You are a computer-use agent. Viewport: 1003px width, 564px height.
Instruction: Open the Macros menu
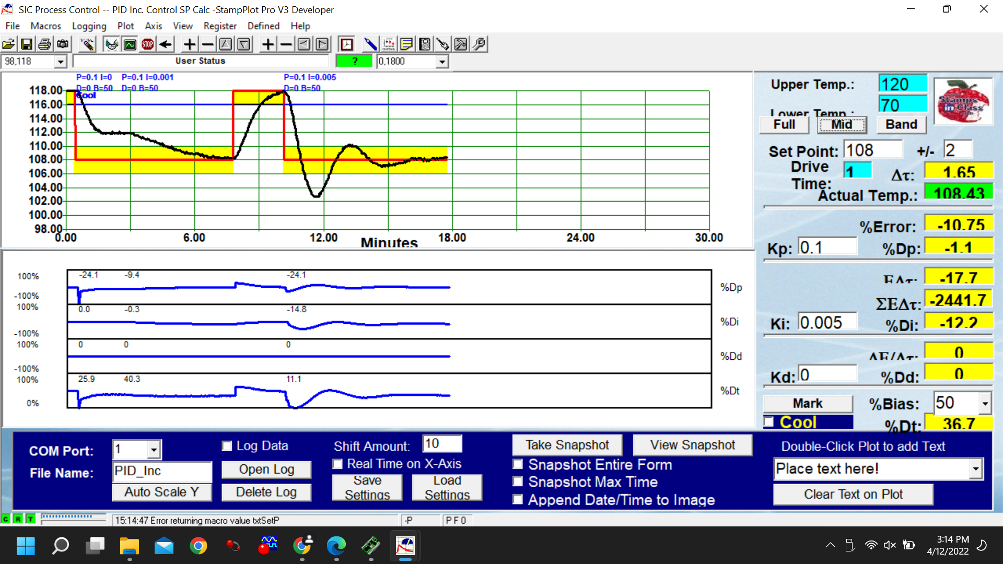pyautogui.click(x=45, y=26)
